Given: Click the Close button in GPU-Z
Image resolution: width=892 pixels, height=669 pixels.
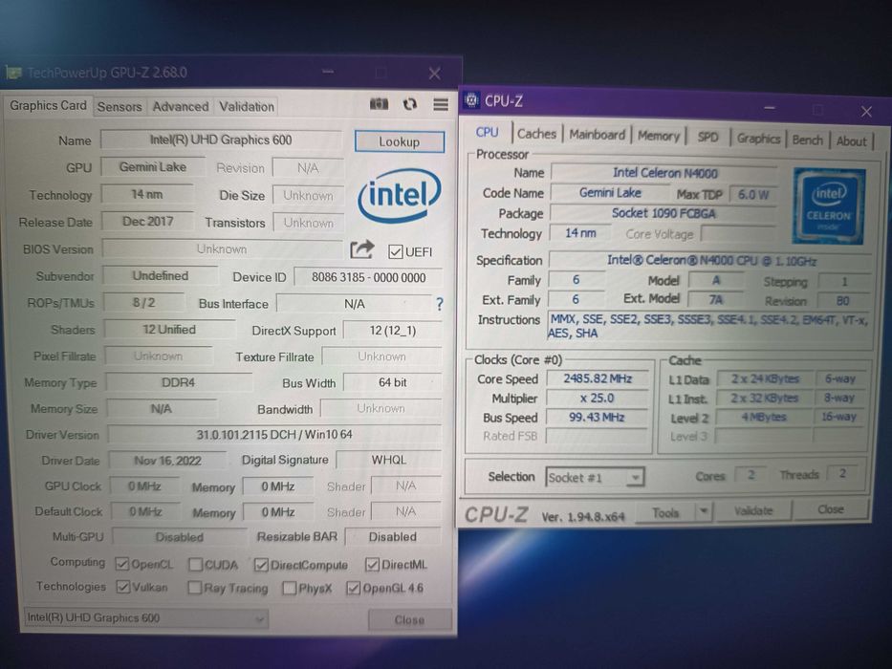Looking at the screenshot, I should coord(409,619).
